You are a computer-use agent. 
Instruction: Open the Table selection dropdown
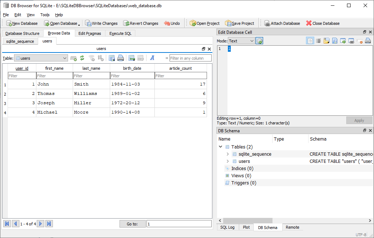pyautogui.click(x=41, y=58)
